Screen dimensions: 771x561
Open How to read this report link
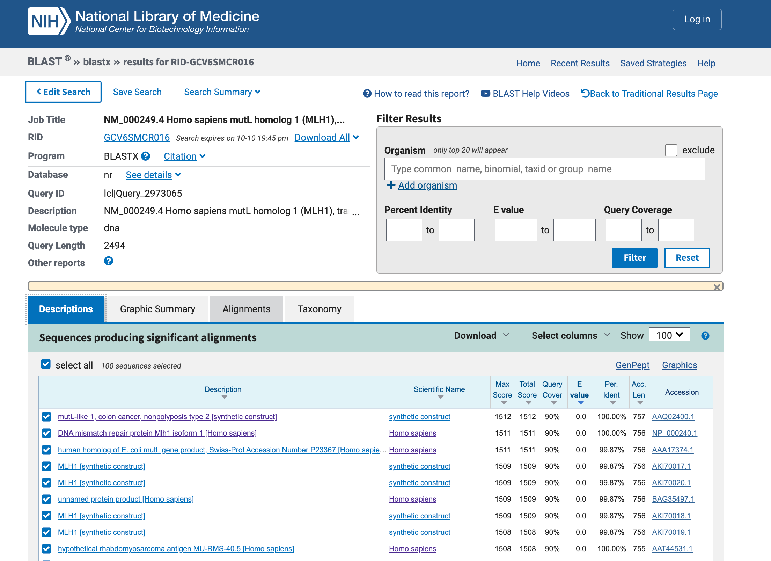416,94
